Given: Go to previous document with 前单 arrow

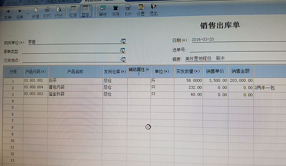Looking at the screenshot, I should point(8,14).
